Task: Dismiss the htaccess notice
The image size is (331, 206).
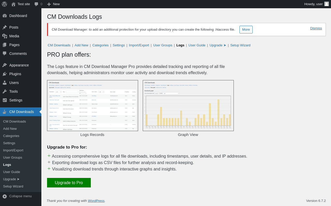Action: point(316,28)
